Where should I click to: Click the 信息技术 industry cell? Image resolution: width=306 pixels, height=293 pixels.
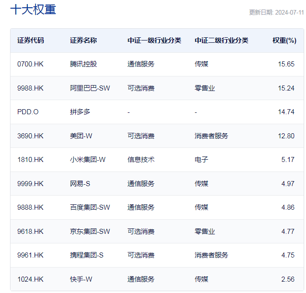[x=141, y=160]
